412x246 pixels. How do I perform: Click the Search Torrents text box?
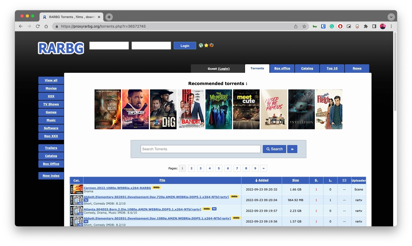pos(201,149)
